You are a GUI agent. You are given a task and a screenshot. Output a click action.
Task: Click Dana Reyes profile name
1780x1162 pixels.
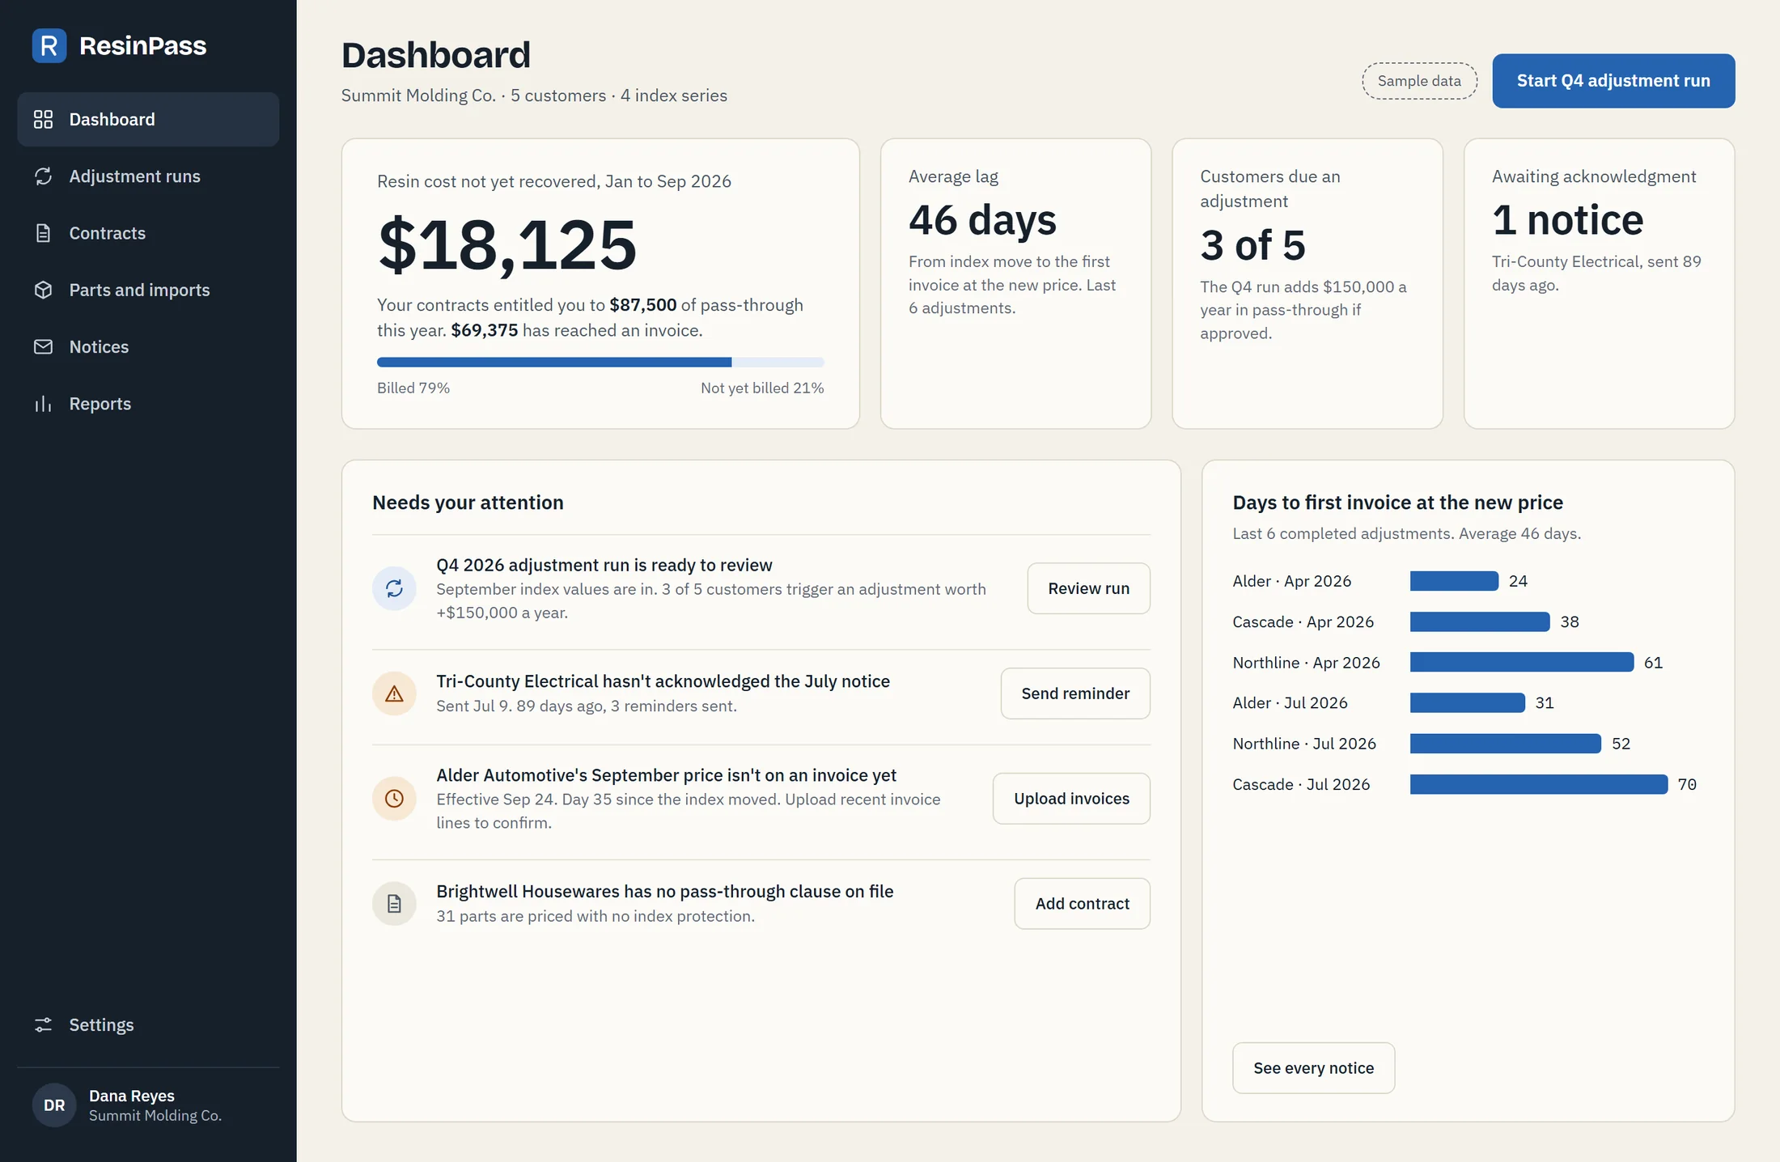click(x=132, y=1096)
